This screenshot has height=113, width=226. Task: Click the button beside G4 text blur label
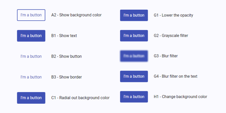(134, 76)
